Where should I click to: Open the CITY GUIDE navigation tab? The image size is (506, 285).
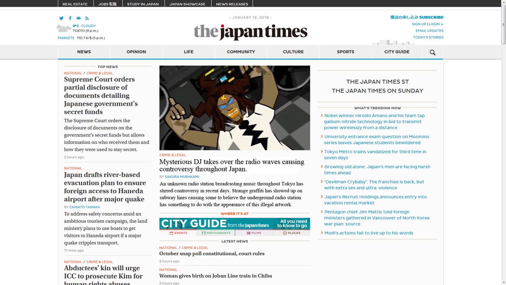(x=397, y=52)
